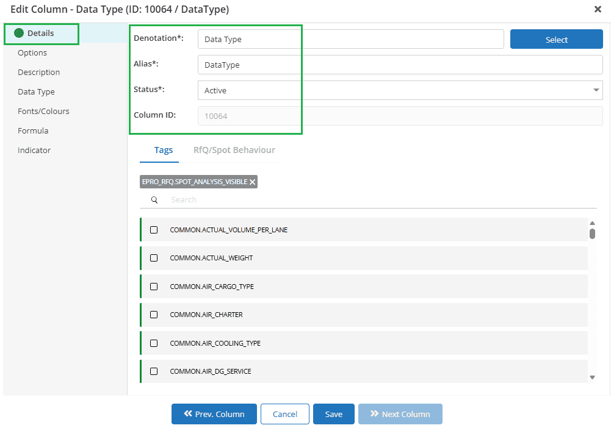Open the Tags tab

163,150
